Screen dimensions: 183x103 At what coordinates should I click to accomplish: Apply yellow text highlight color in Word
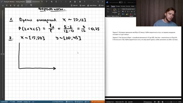coord(127,14)
